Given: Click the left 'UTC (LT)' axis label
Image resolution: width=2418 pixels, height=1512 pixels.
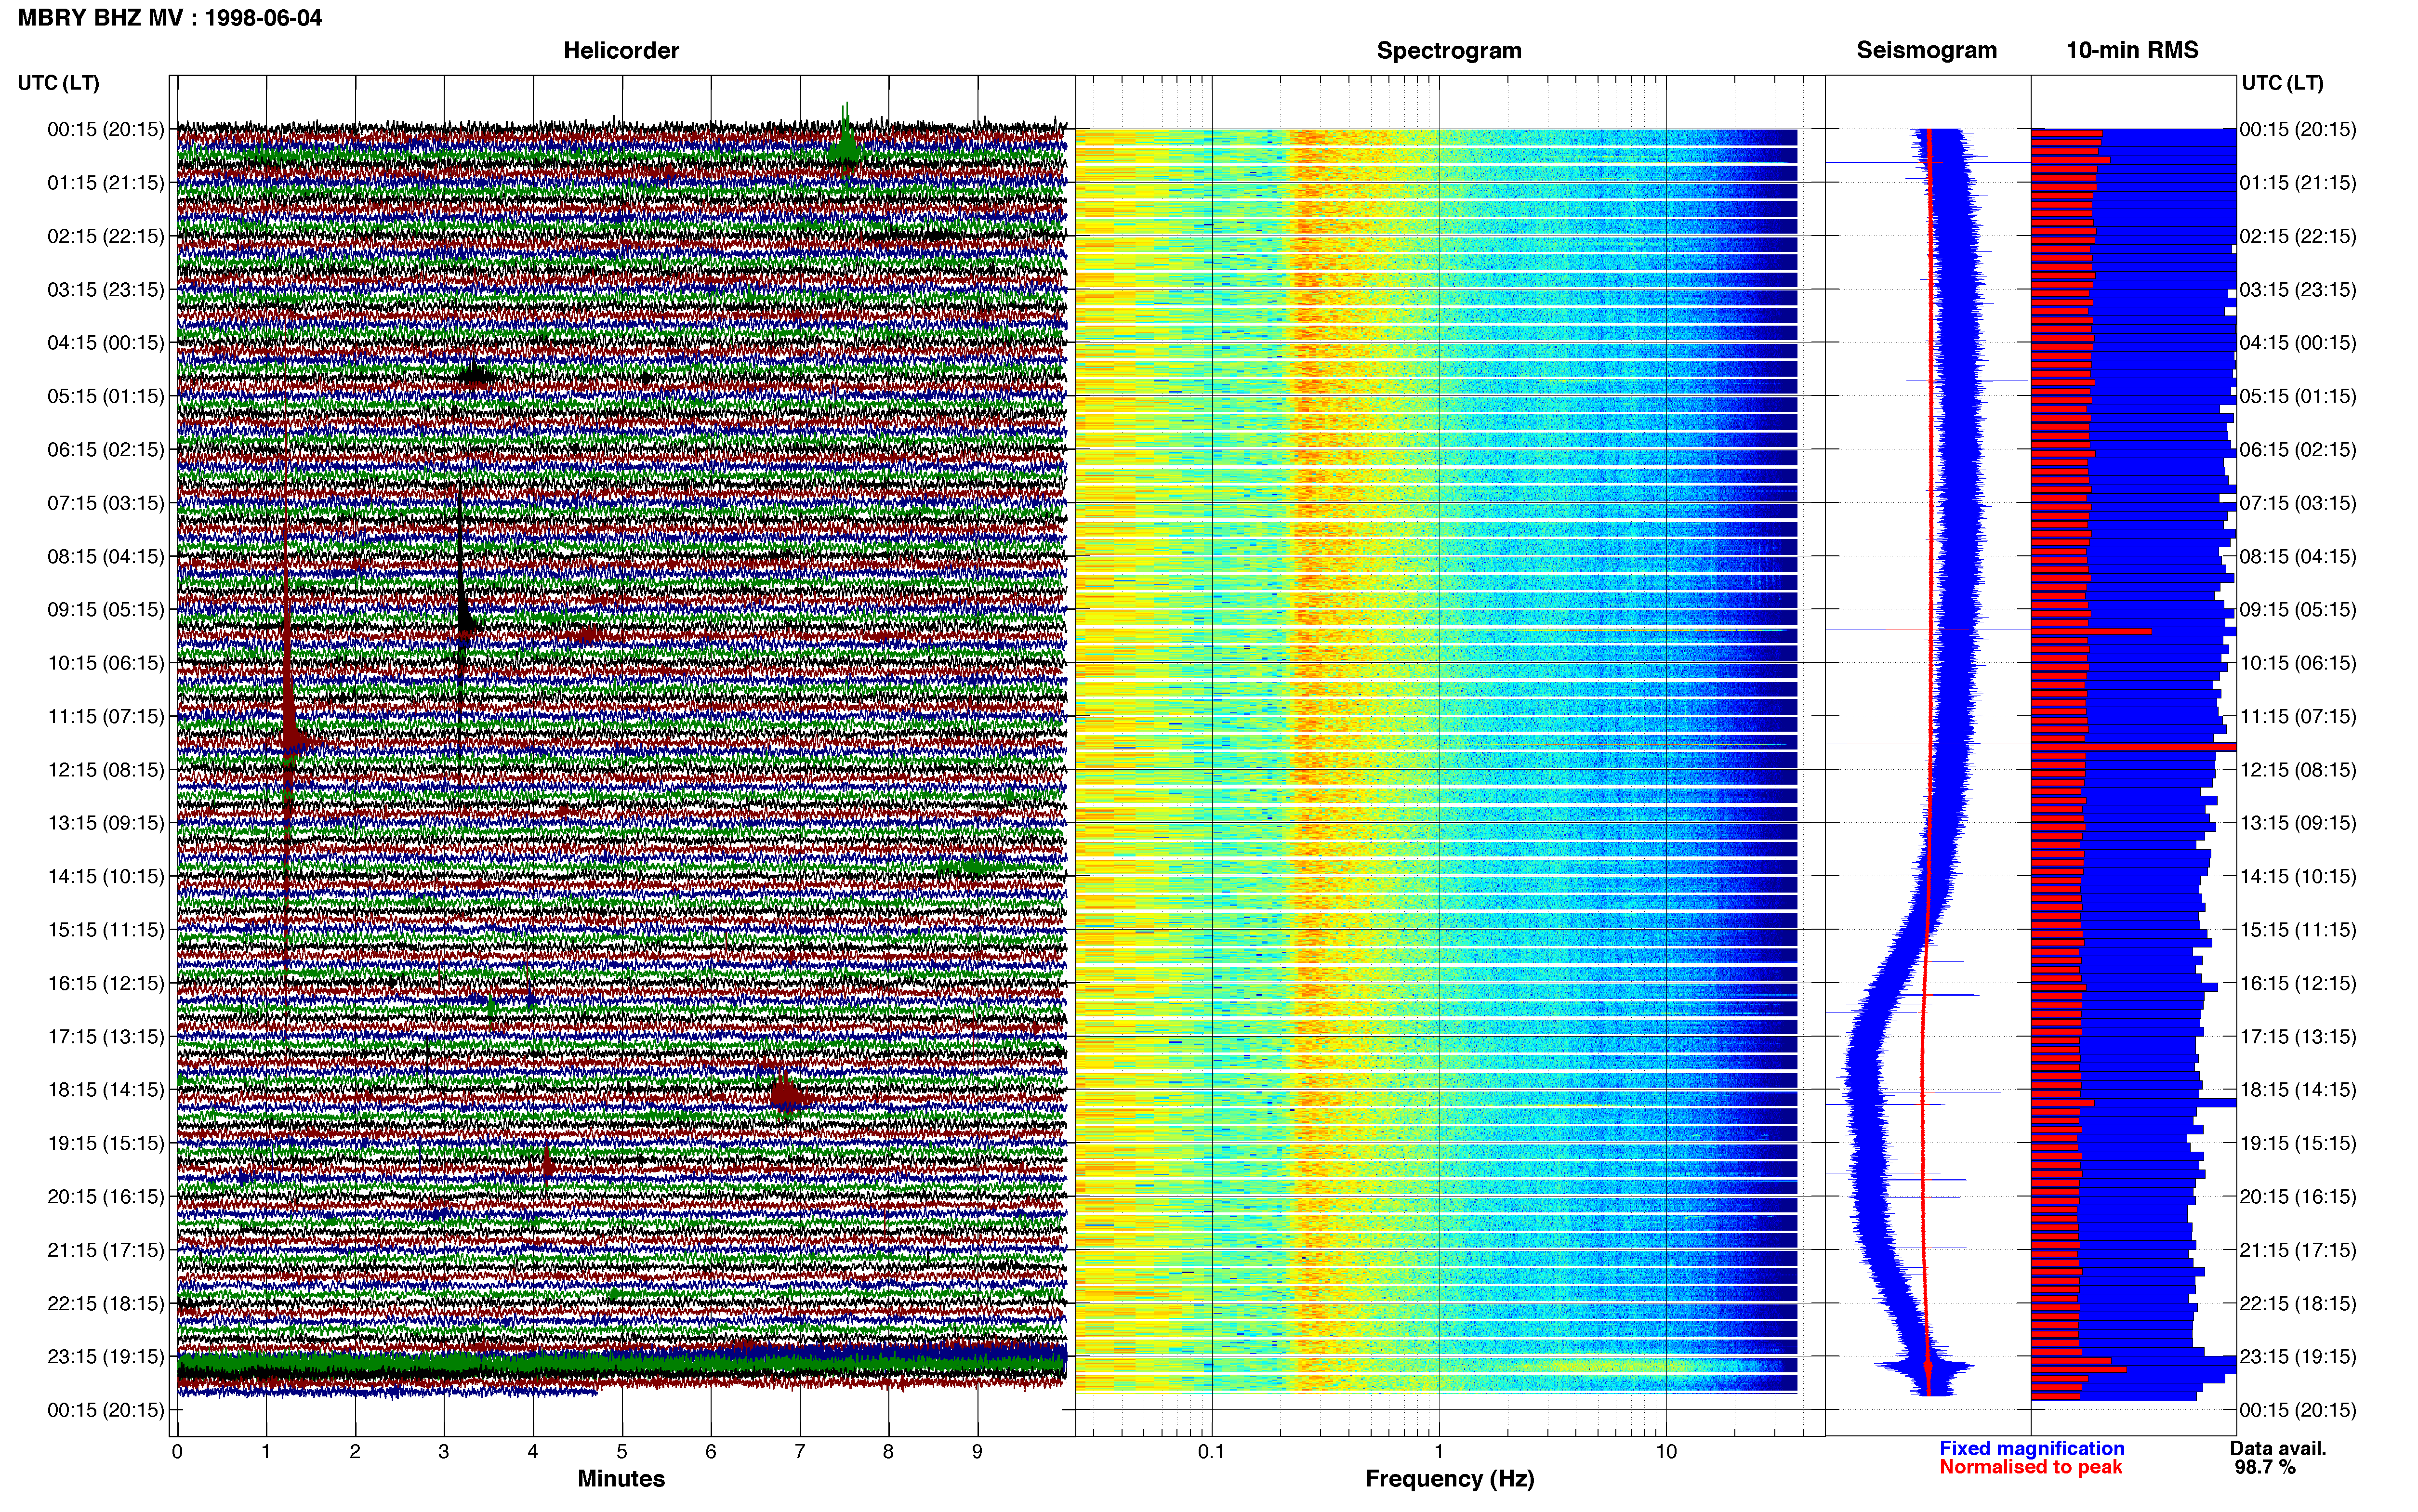Looking at the screenshot, I should tap(58, 83).
